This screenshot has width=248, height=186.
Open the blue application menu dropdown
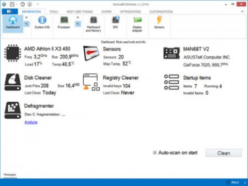(10, 11)
